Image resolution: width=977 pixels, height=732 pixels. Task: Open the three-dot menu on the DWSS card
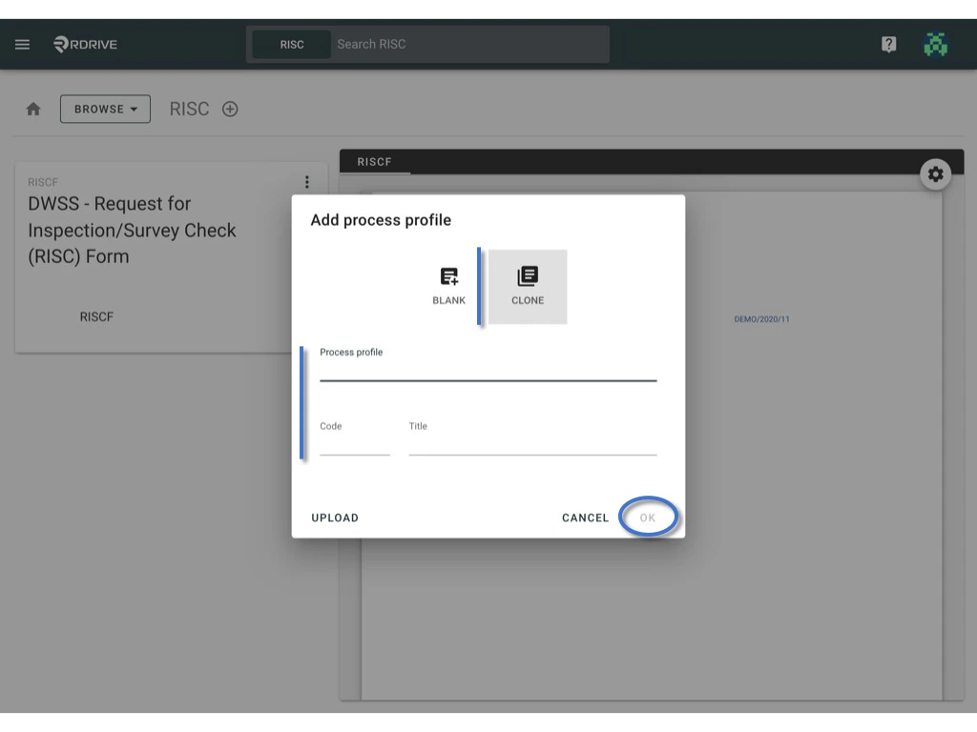click(x=307, y=182)
